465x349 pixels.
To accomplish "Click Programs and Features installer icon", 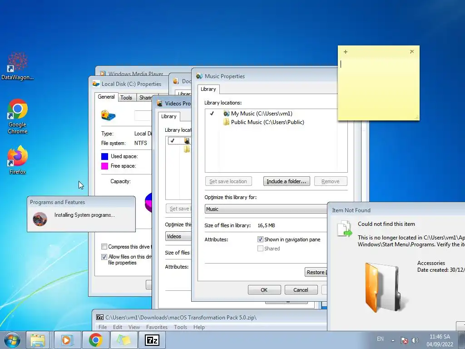I will point(40,219).
